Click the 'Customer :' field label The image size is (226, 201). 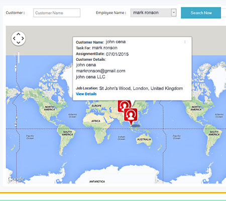point(15,13)
